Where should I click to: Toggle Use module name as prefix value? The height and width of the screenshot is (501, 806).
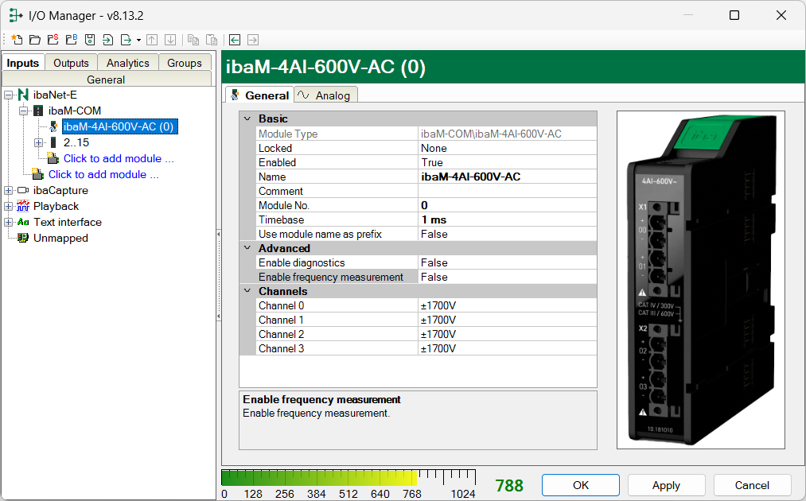click(x=508, y=234)
